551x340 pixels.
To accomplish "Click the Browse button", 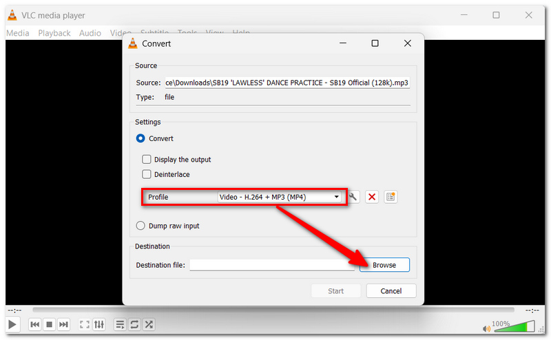I will (384, 265).
